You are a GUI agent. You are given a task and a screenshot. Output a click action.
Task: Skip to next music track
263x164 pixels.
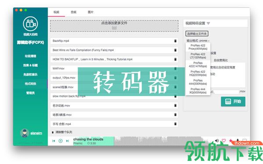68,141
